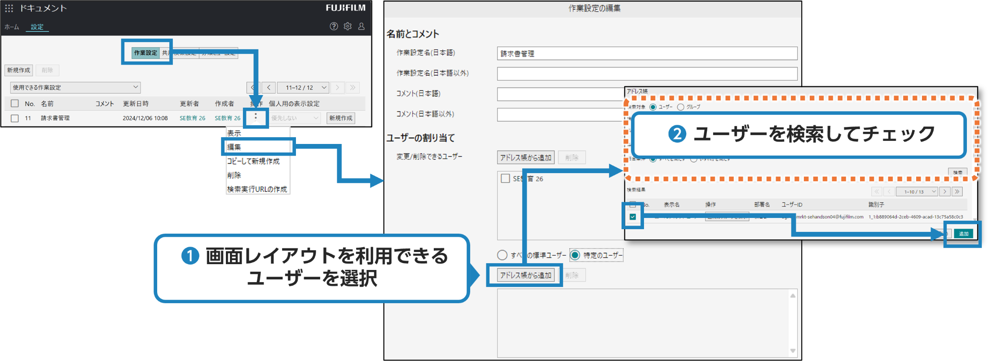Image resolution: width=988 pixels, height=361 pixels.
Task: Open the settings gear icon in header
Action: [348, 26]
